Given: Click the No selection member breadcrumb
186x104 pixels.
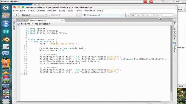Looking at the screenshot, I should coord(42,24).
